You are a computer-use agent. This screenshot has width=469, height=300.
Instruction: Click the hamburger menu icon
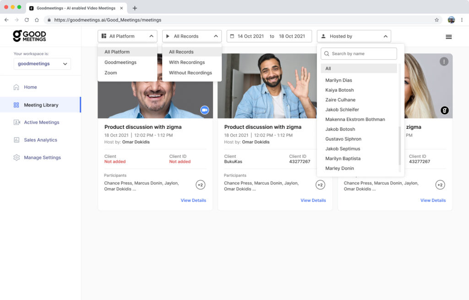click(448, 37)
